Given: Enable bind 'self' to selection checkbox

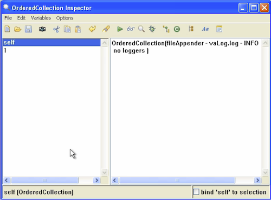Looking at the screenshot, I should click(196, 192).
